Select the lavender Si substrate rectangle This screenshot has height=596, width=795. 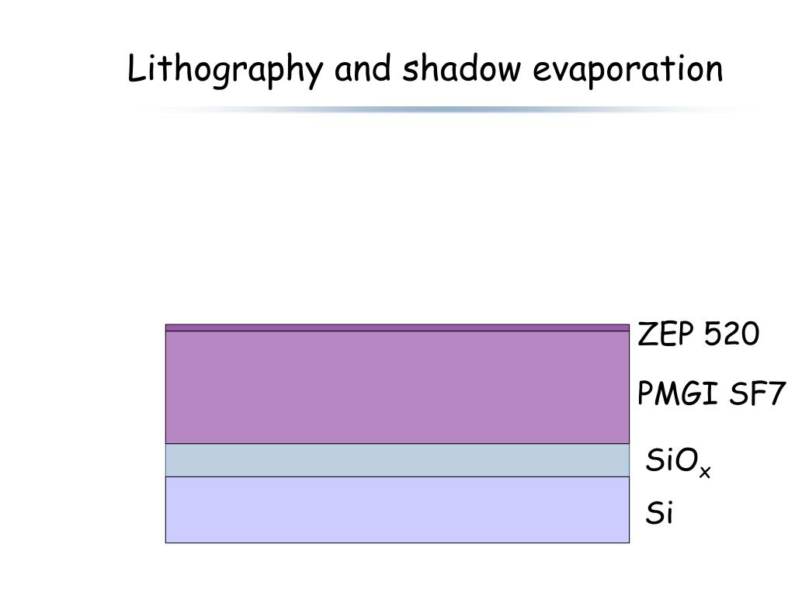pyautogui.click(x=397, y=510)
